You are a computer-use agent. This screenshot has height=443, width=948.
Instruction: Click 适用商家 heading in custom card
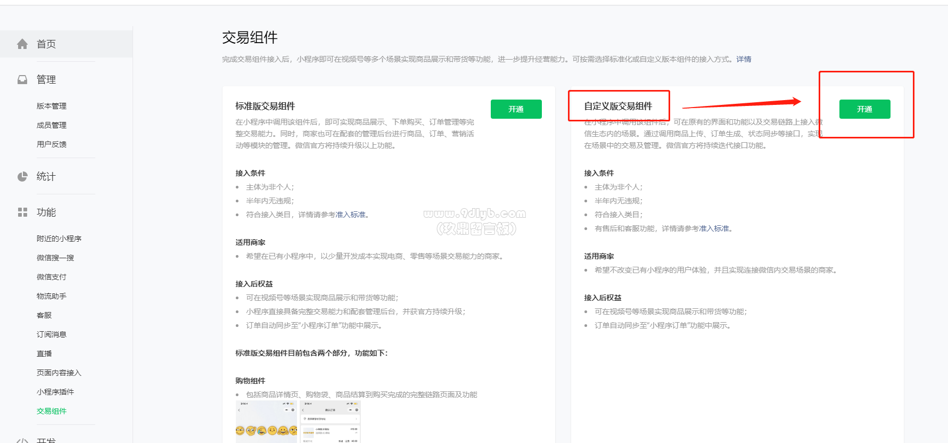click(599, 256)
